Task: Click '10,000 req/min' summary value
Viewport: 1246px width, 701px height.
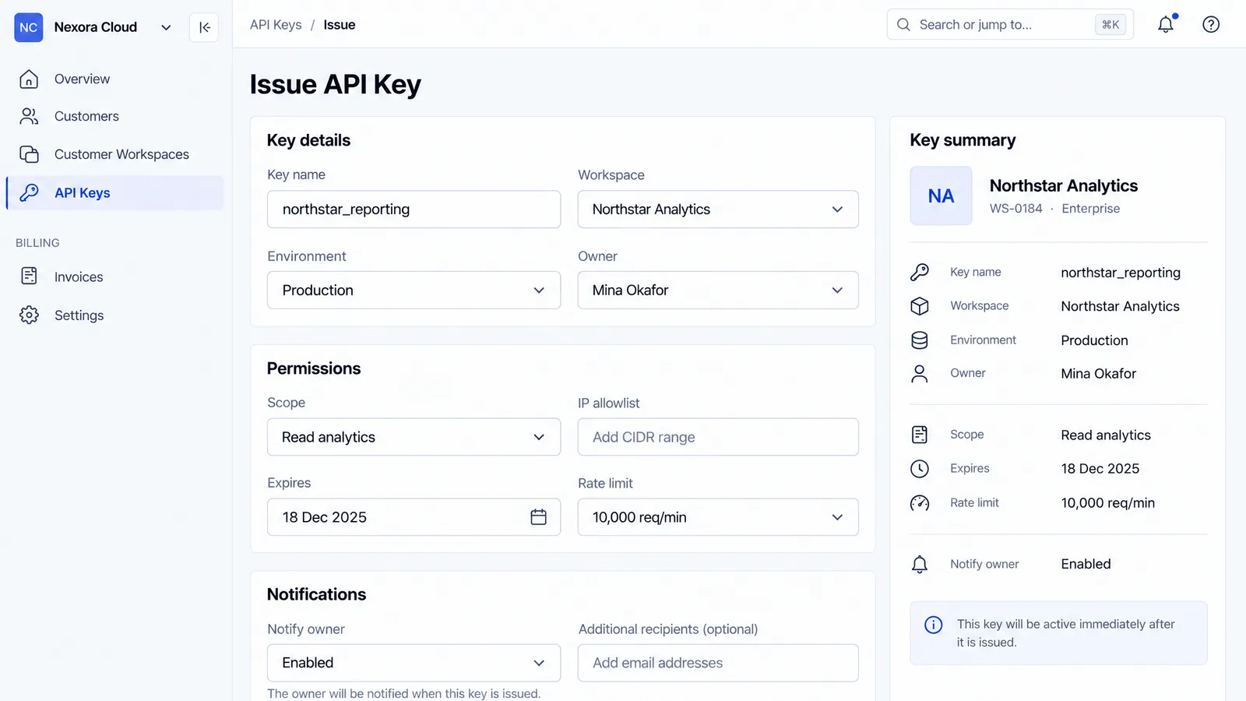Action: click(x=1107, y=503)
